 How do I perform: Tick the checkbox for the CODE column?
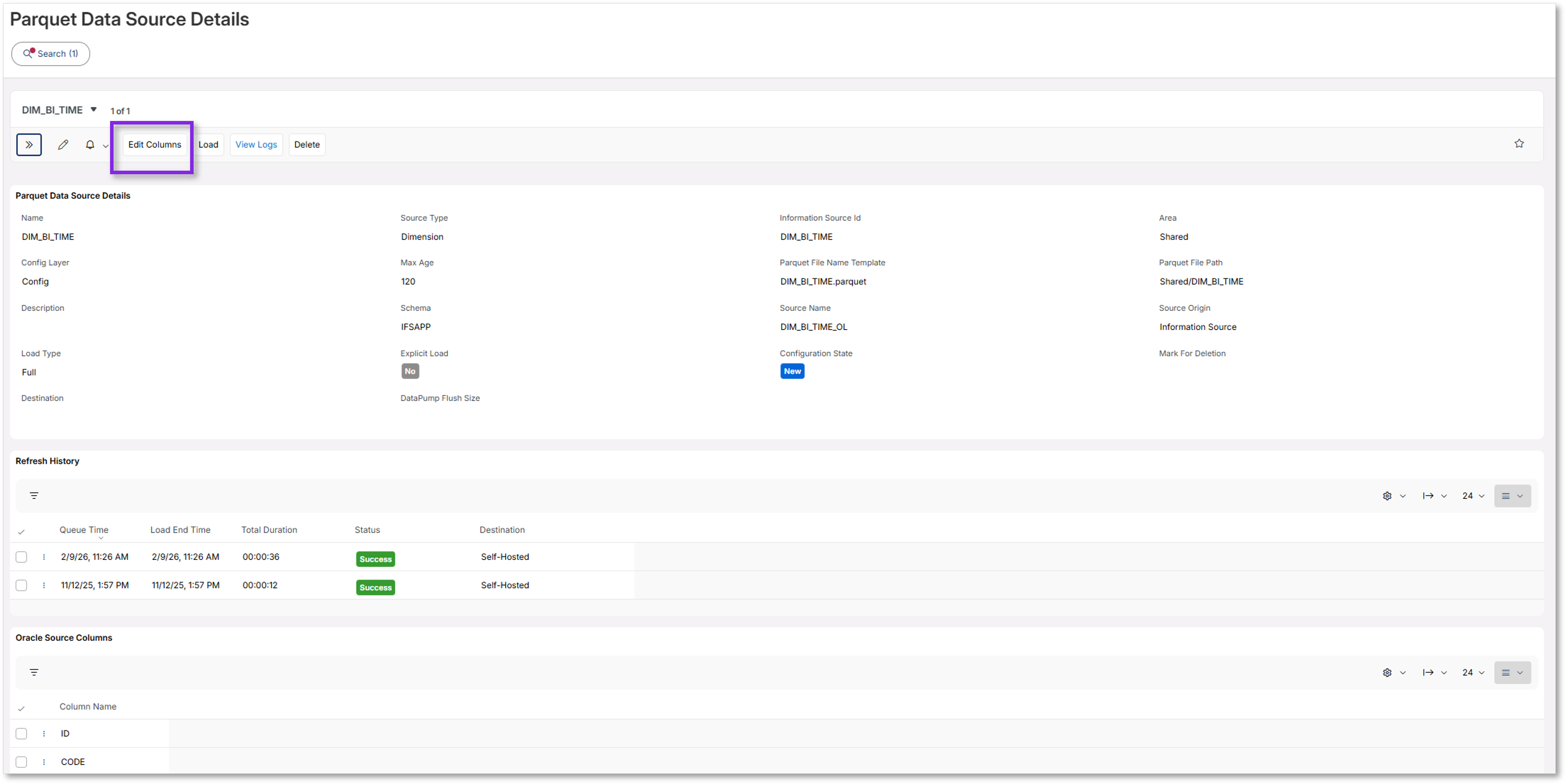click(21, 762)
